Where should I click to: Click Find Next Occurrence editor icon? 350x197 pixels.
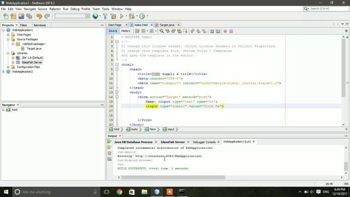[173, 31]
